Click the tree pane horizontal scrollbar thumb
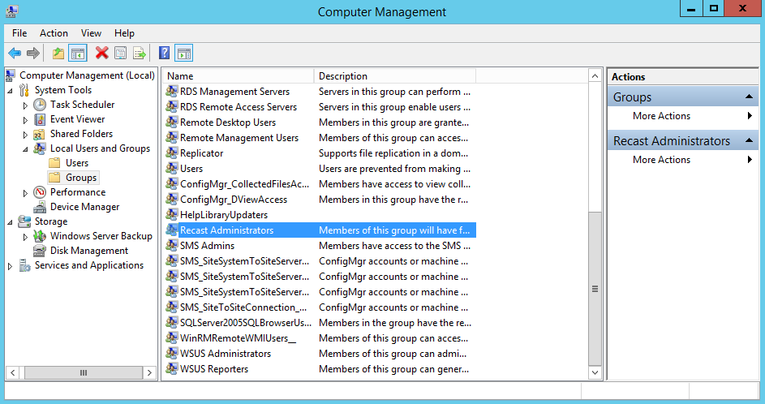The height and width of the screenshot is (404, 765). [83, 372]
